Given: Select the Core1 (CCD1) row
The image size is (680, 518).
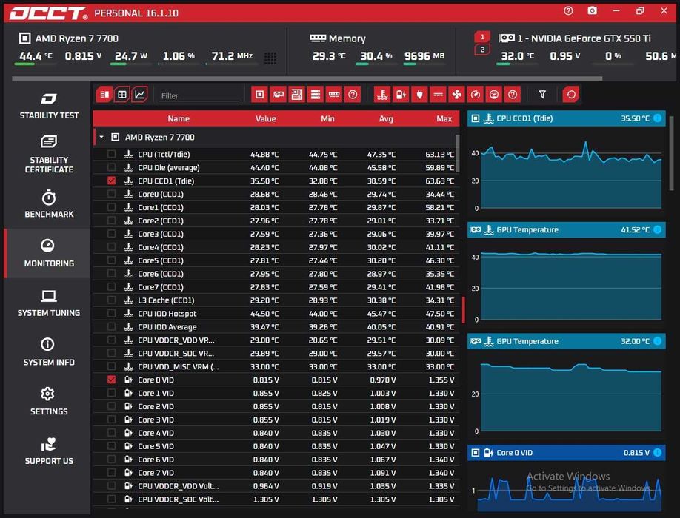Looking at the screenshot, I should 276,207.
